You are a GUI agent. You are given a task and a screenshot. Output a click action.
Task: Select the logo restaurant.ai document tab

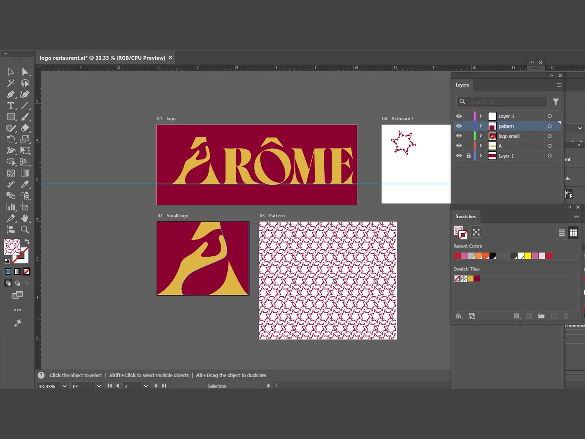(x=102, y=58)
